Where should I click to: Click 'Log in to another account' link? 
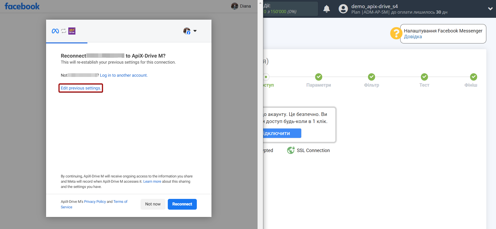[x=124, y=75]
